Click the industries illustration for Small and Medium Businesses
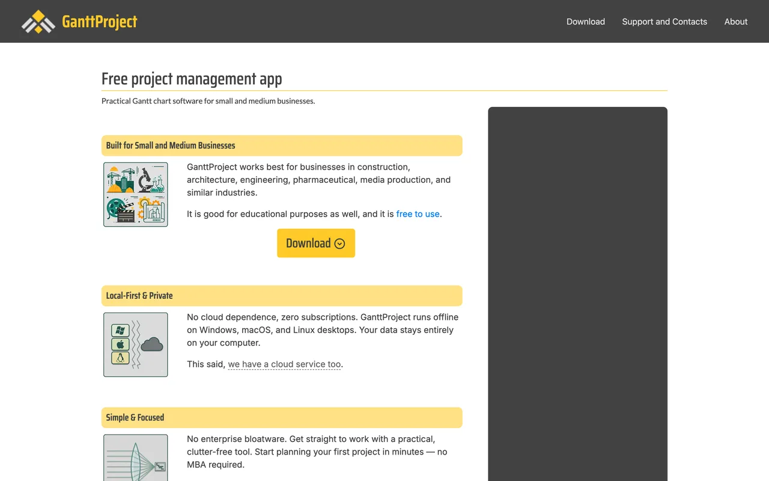The width and height of the screenshot is (769, 481). coord(136,194)
